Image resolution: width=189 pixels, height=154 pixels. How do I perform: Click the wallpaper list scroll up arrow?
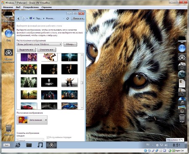click(82, 55)
